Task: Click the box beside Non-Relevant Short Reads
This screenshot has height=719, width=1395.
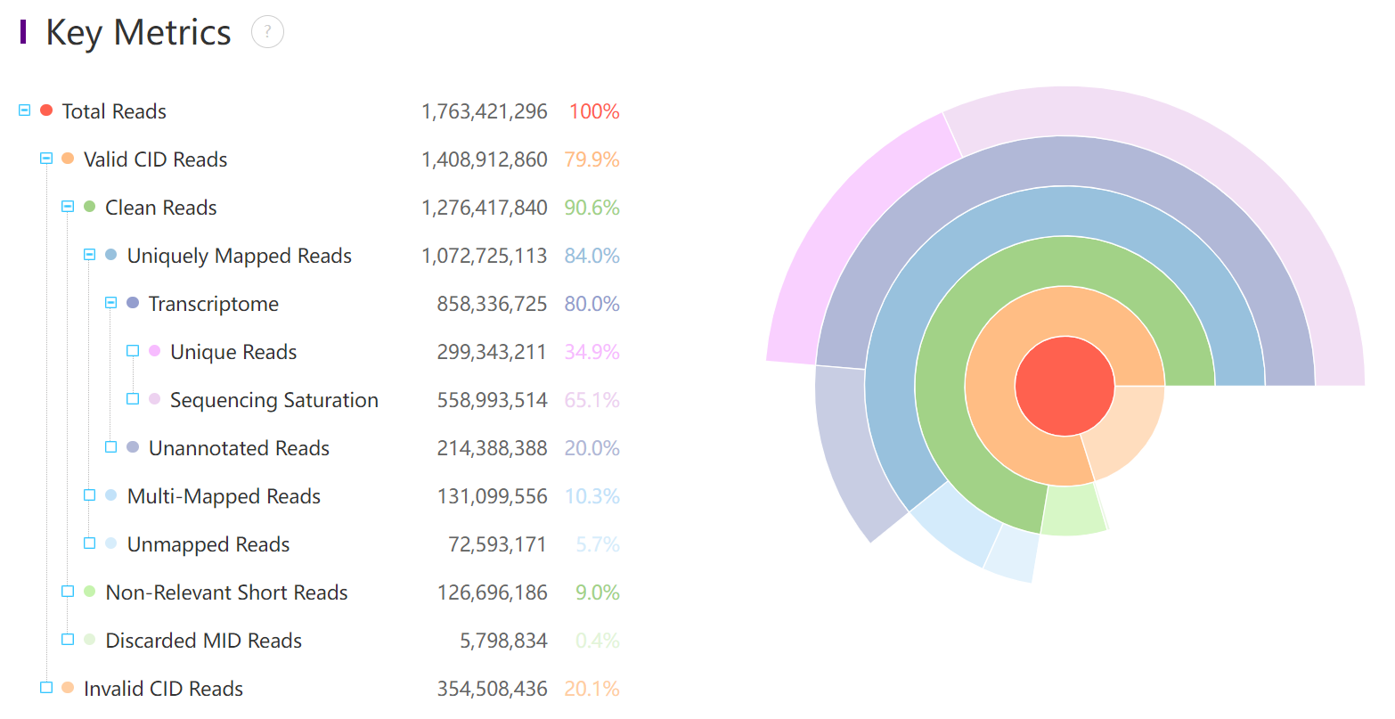Action: click(x=68, y=592)
